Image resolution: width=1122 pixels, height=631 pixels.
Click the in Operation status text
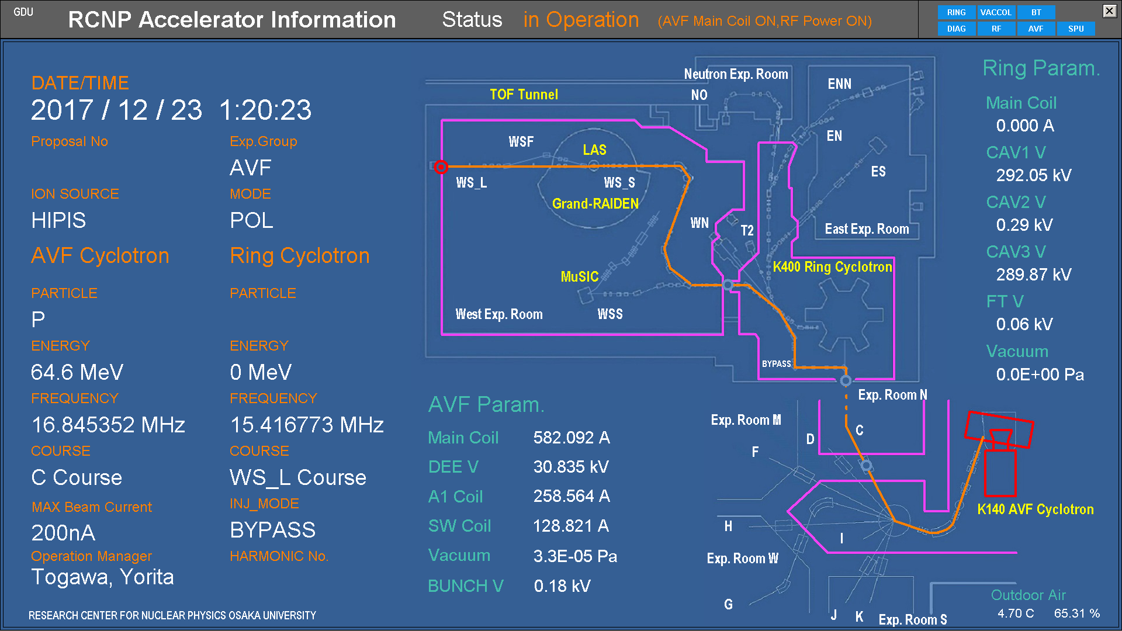click(x=581, y=20)
